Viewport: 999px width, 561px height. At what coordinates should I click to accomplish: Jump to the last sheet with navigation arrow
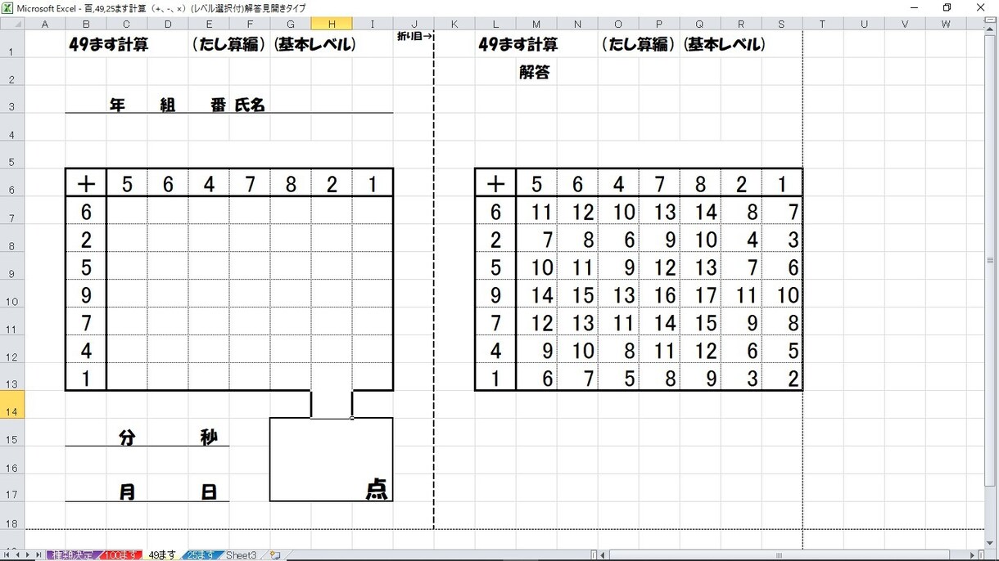point(38,554)
